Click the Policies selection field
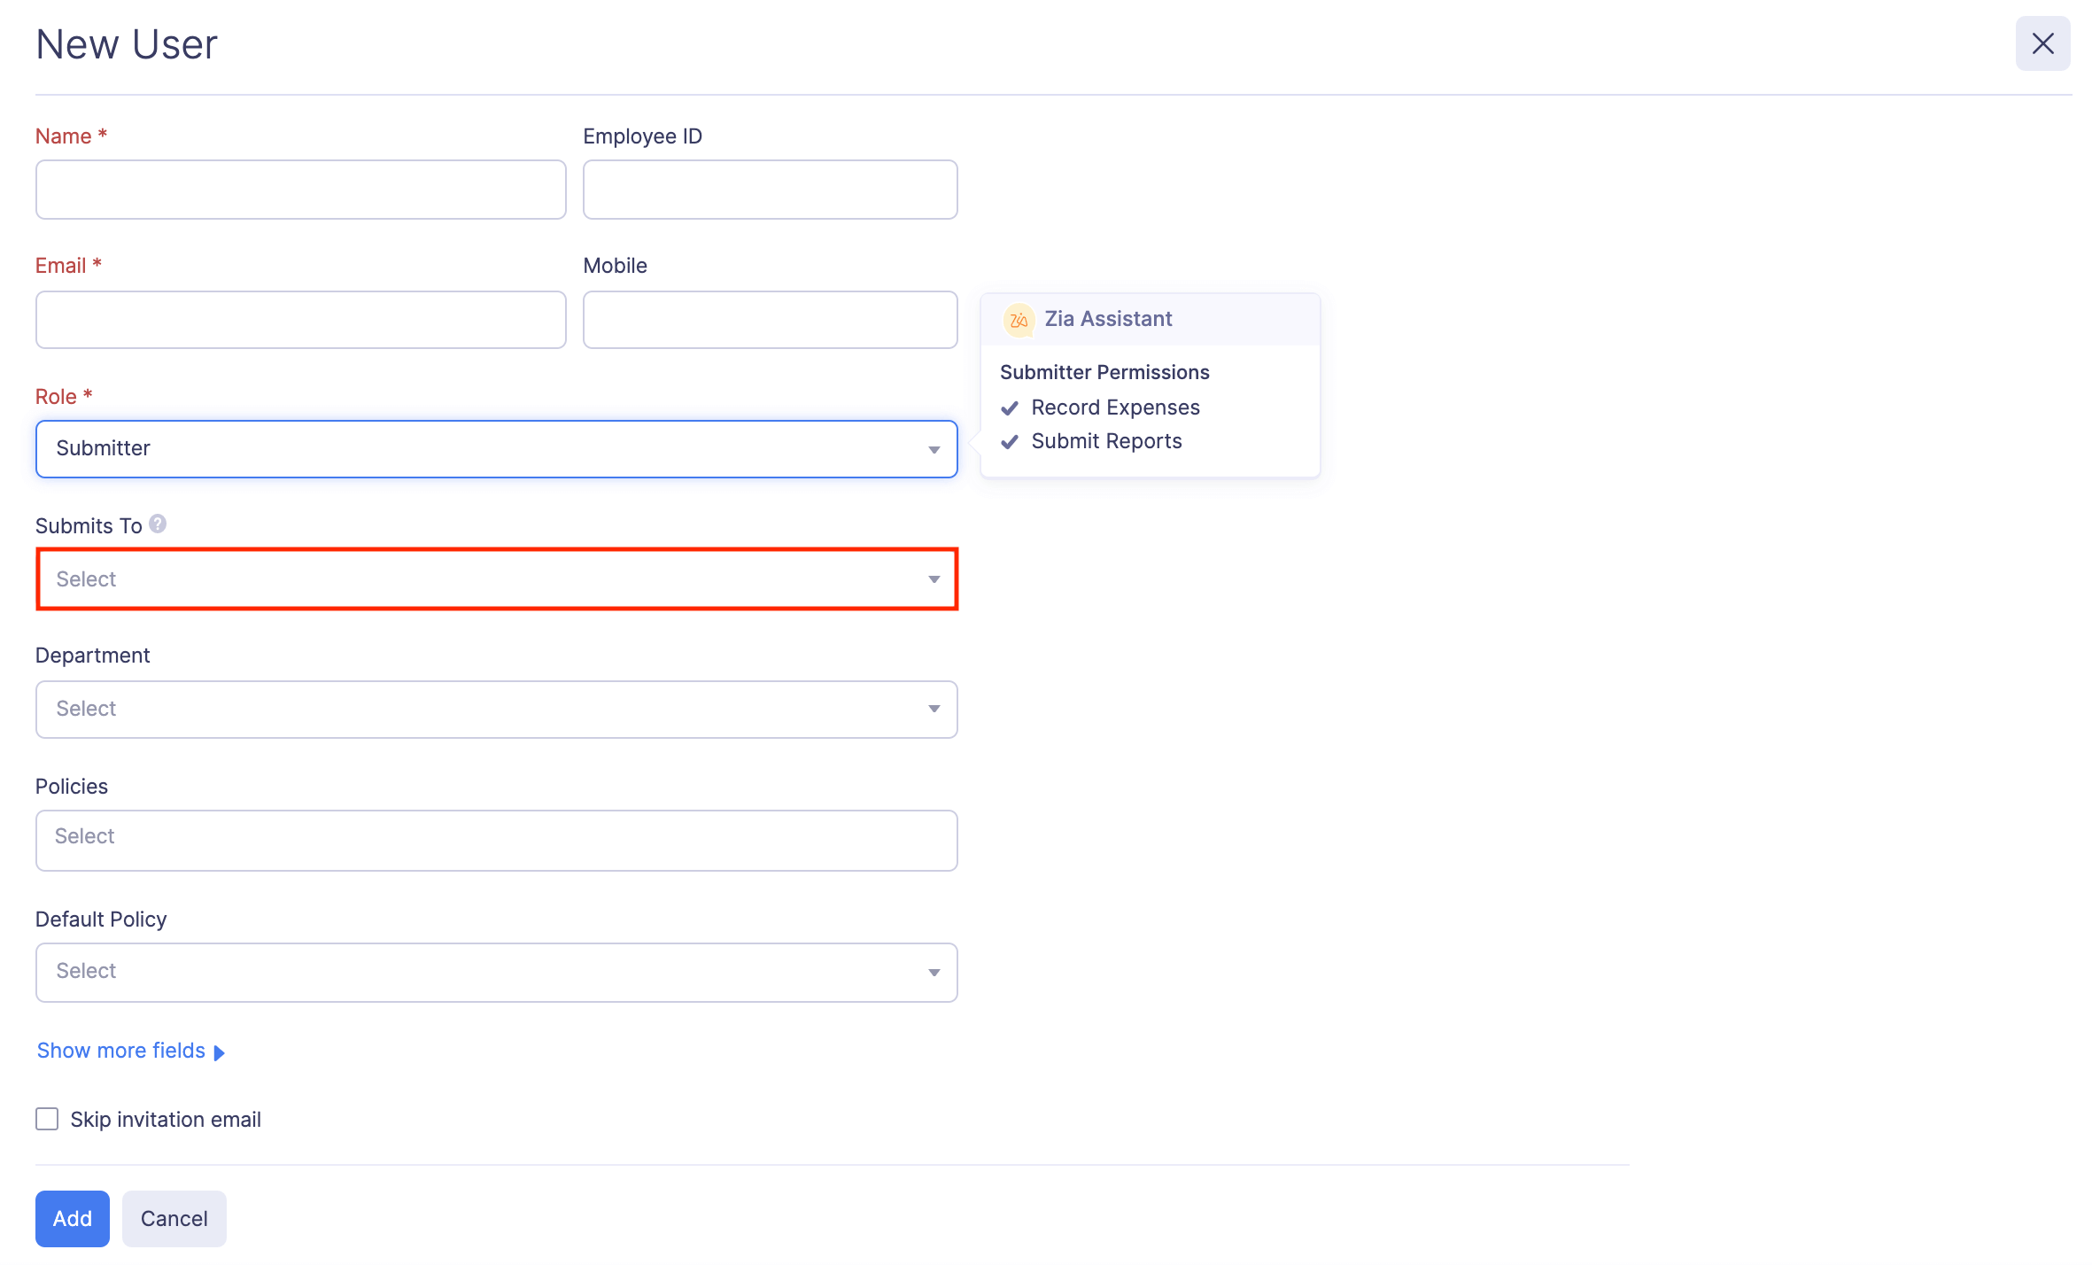Viewport: 2092px width, 1265px height. click(496, 840)
